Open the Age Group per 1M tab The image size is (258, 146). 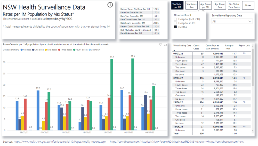click(x=206, y=5)
